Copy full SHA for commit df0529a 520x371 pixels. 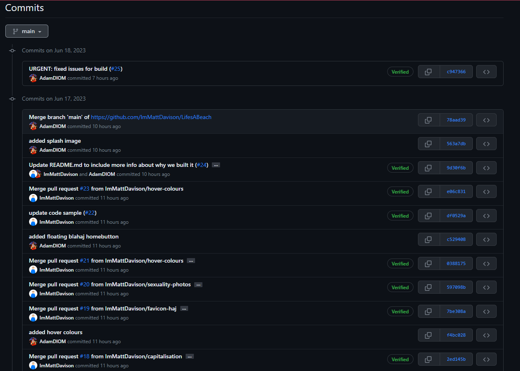[429, 216]
